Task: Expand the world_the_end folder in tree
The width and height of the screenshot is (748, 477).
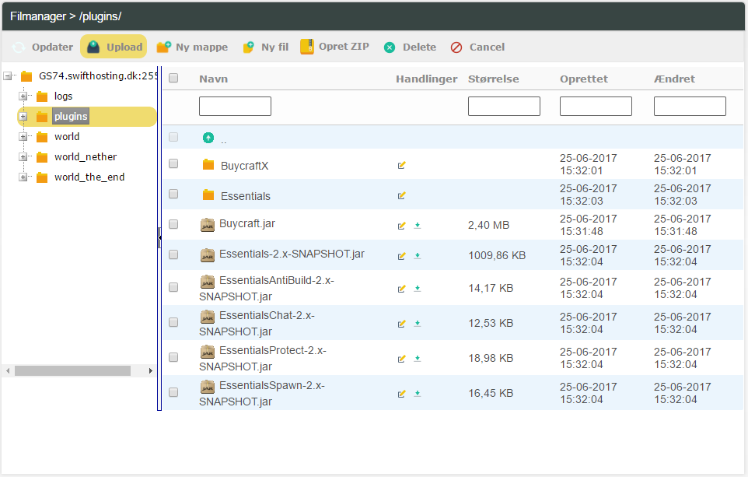Action: (x=23, y=177)
